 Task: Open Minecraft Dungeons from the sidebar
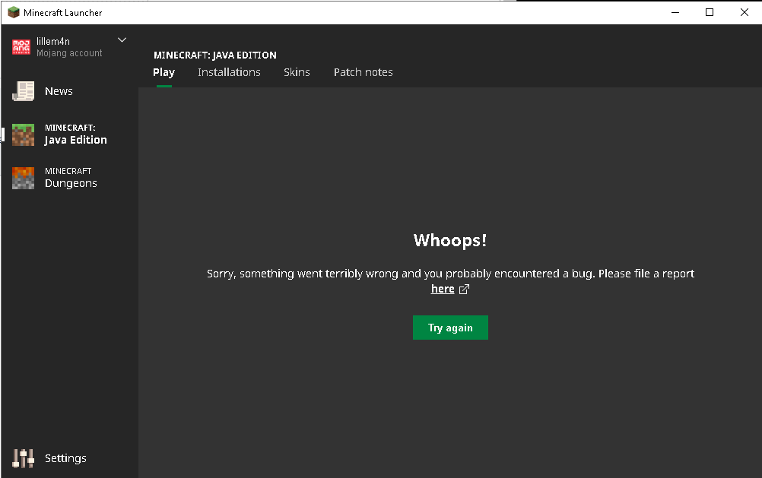coord(71,178)
